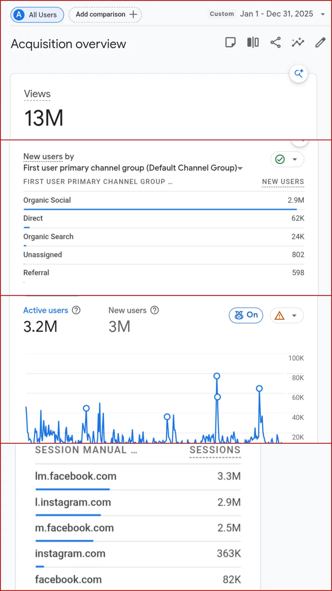Click the 2.9M new users value
The image size is (332, 591).
pos(296,200)
